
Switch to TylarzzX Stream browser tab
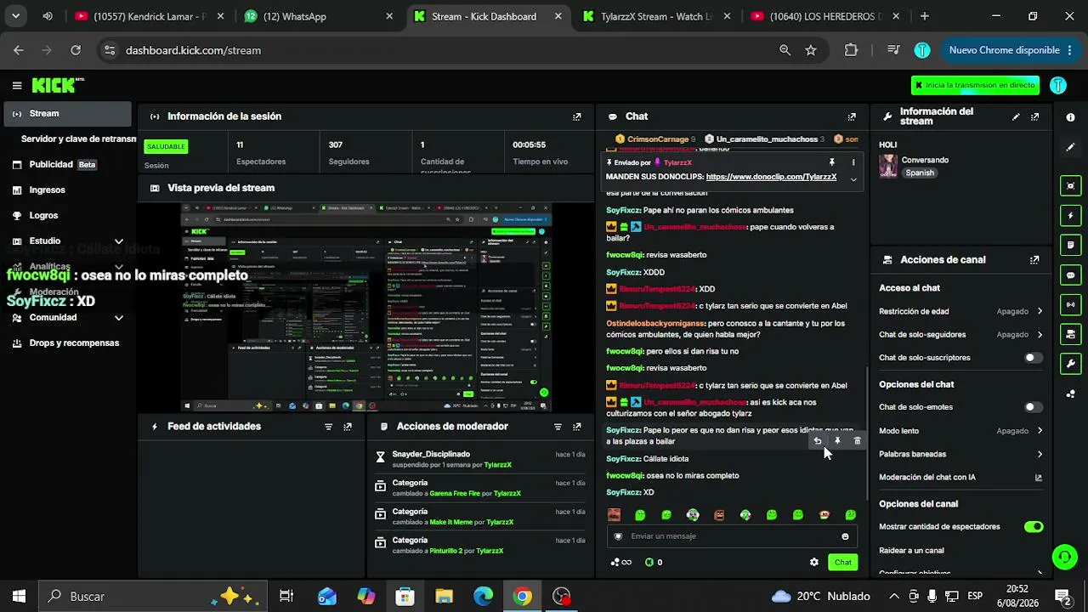pos(657,16)
